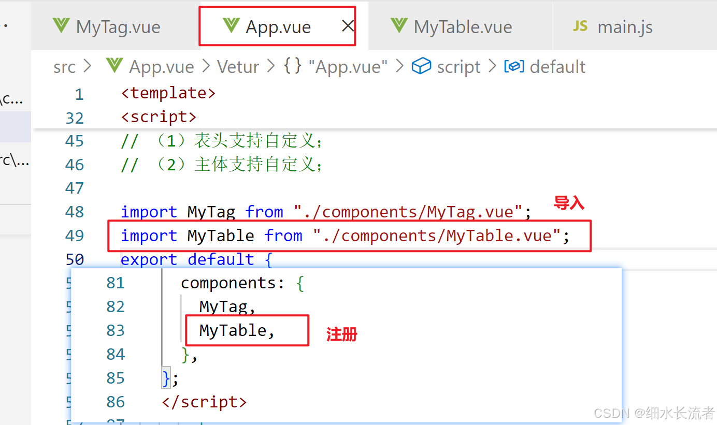Click line number 83 in gutter
Screen dimensions: 717x425
click(x=116, y=331)
